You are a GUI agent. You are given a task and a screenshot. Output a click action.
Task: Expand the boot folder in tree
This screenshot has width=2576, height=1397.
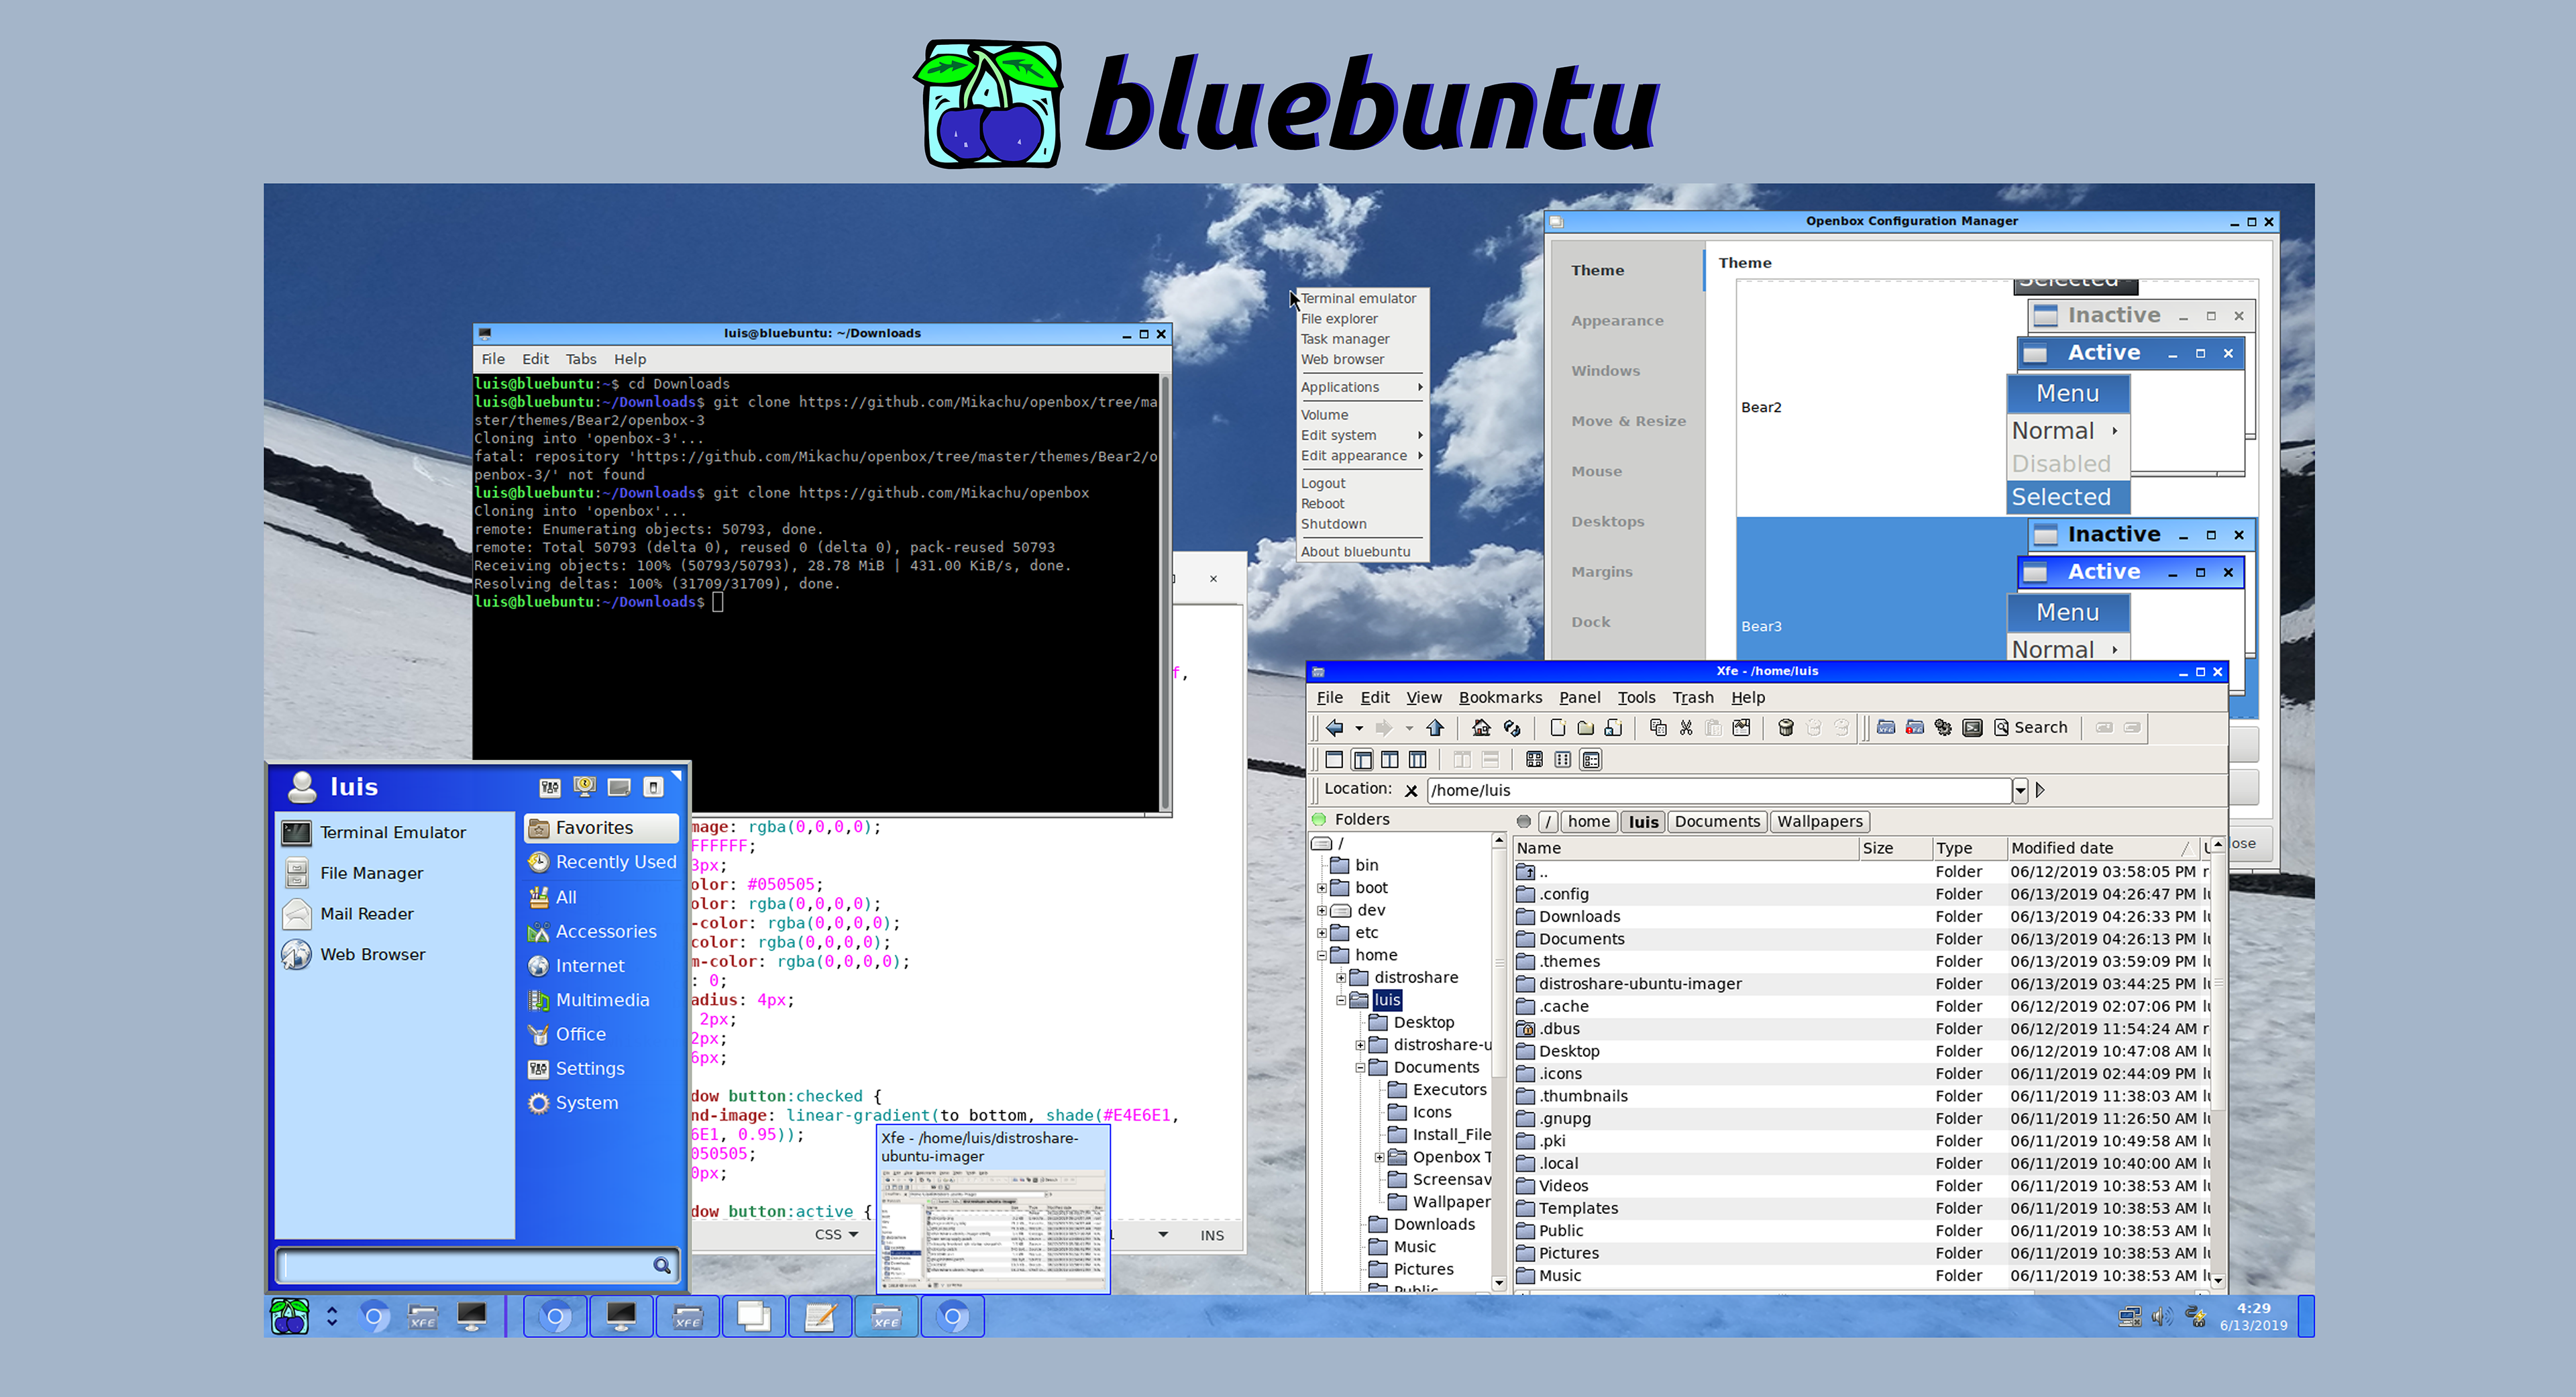coord(1322,888)
